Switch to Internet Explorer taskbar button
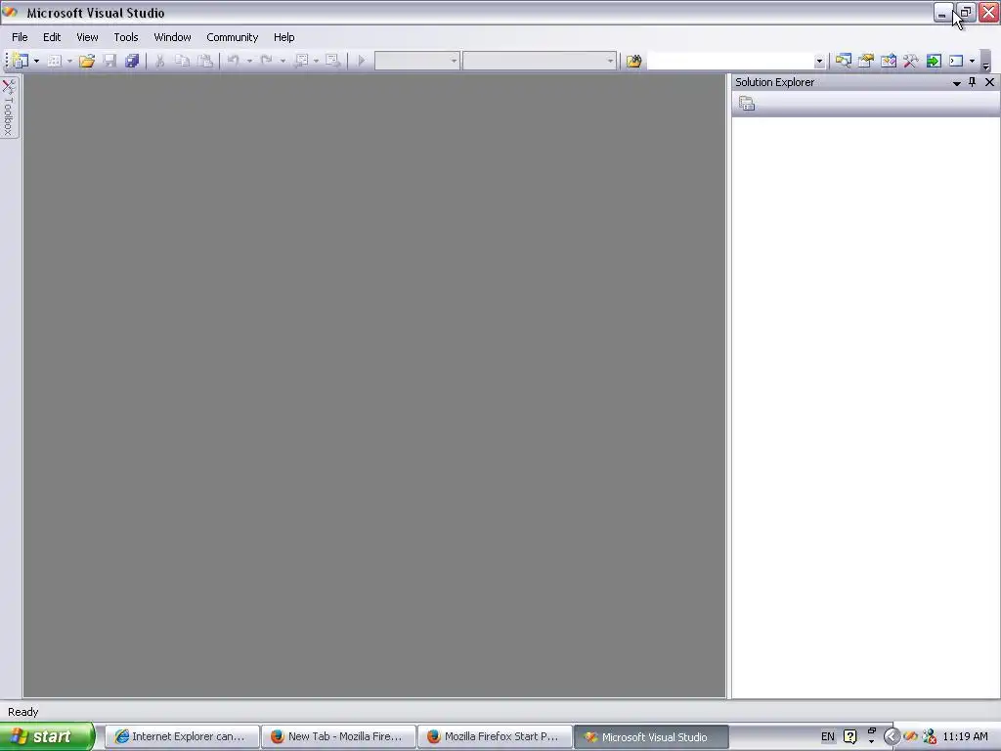The height and width of the screenshot is (751, 1001). tap(182, 737)
